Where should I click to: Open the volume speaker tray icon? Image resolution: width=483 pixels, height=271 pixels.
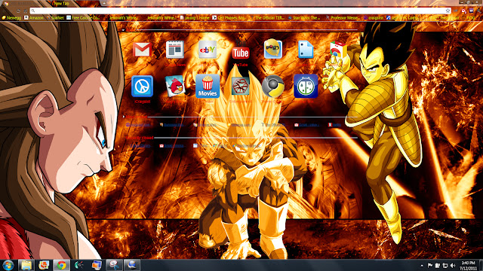tap(453, 266)
